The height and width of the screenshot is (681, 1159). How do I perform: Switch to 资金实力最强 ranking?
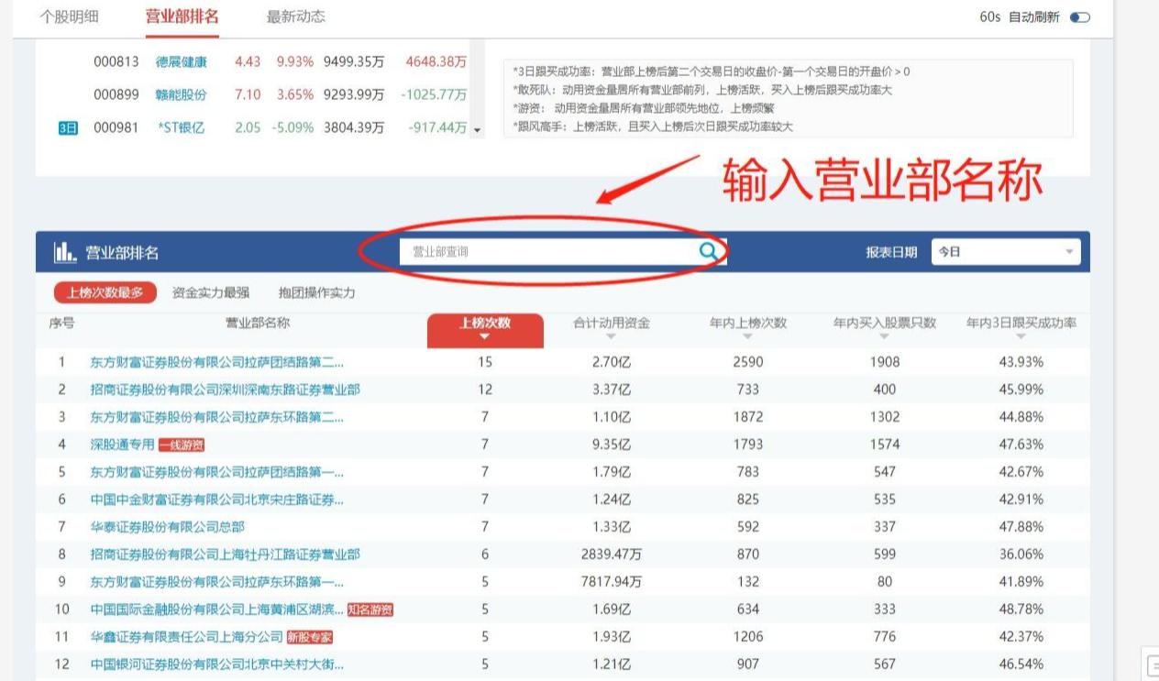(x=210, y=292)
